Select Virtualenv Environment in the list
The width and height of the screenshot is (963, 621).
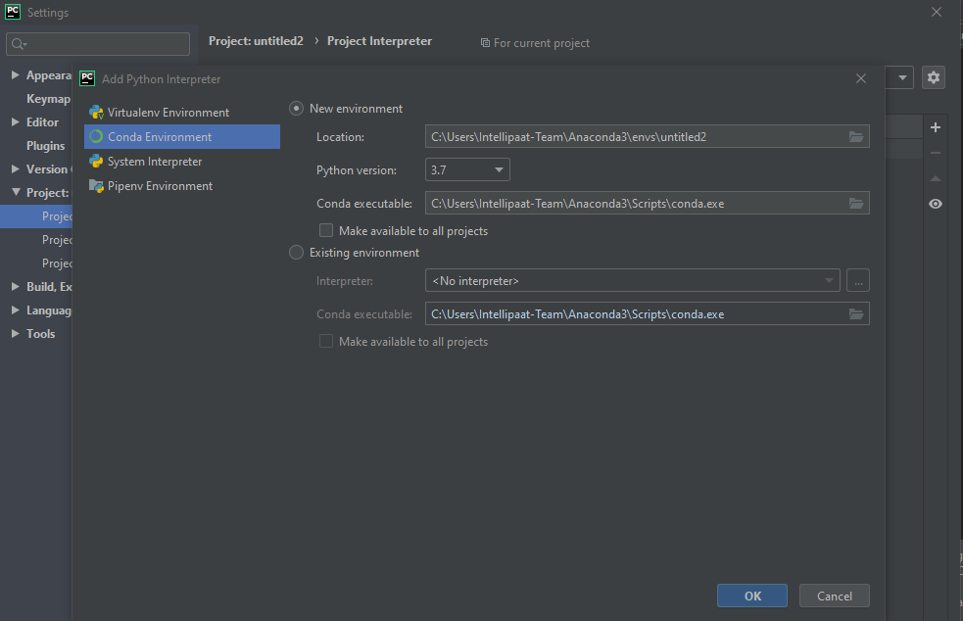point(168,113)
